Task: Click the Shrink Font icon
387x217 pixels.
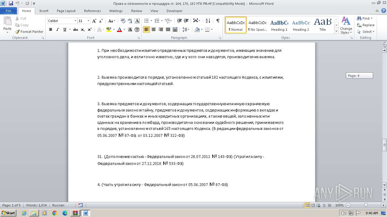Action: 101,21
